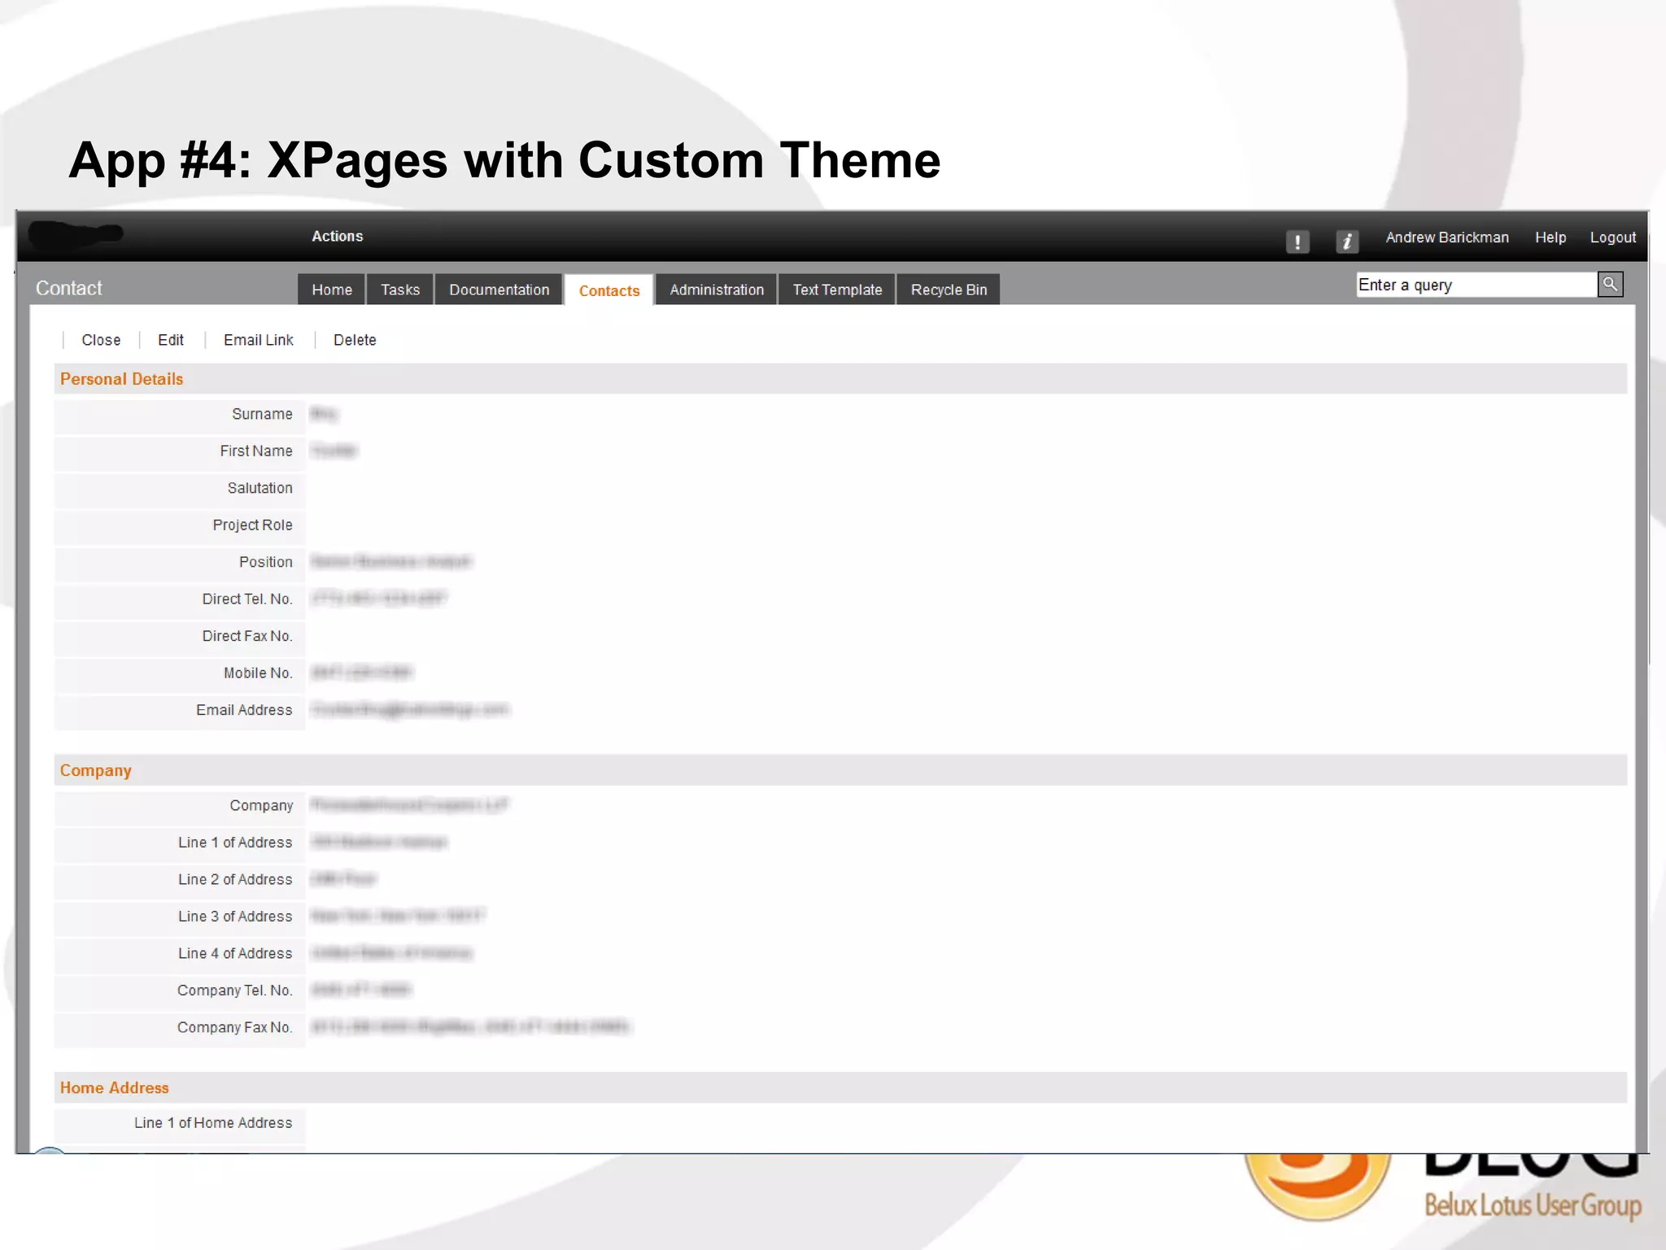Switch to the Home tab

point(332,290)
